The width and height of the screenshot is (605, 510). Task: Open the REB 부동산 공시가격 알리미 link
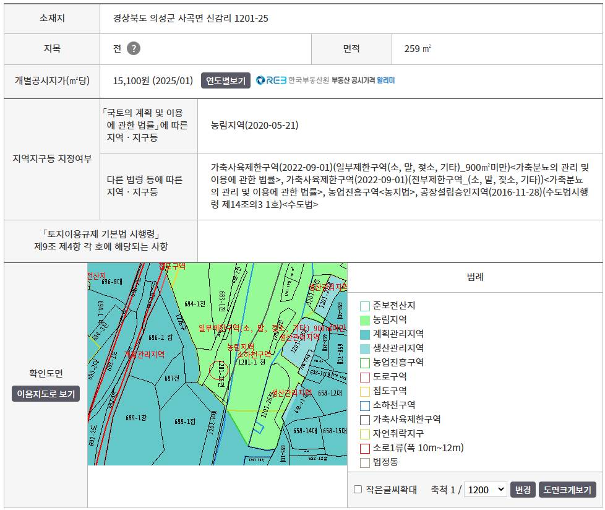tap(325, 80)
